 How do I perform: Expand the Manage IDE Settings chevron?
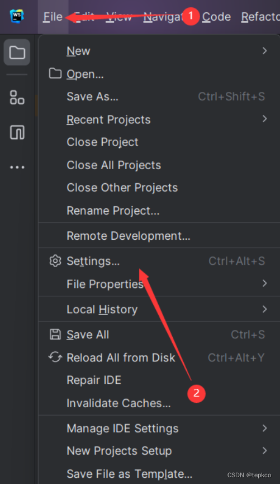264,428
